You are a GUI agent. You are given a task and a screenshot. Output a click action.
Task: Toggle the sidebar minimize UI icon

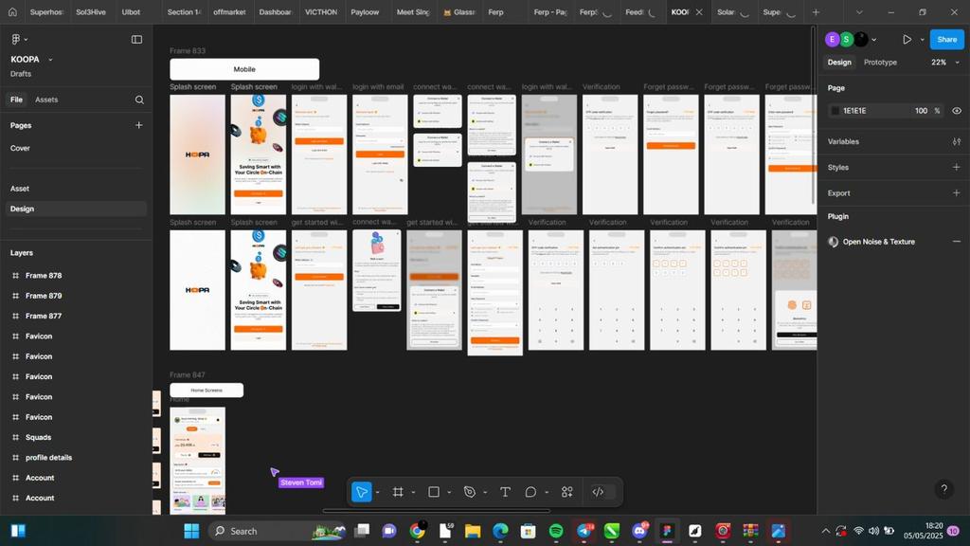(136, 39)
